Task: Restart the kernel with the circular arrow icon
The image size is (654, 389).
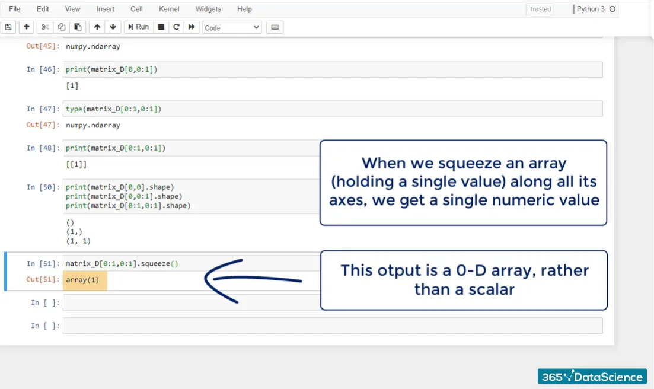Action: pos(176,27)
